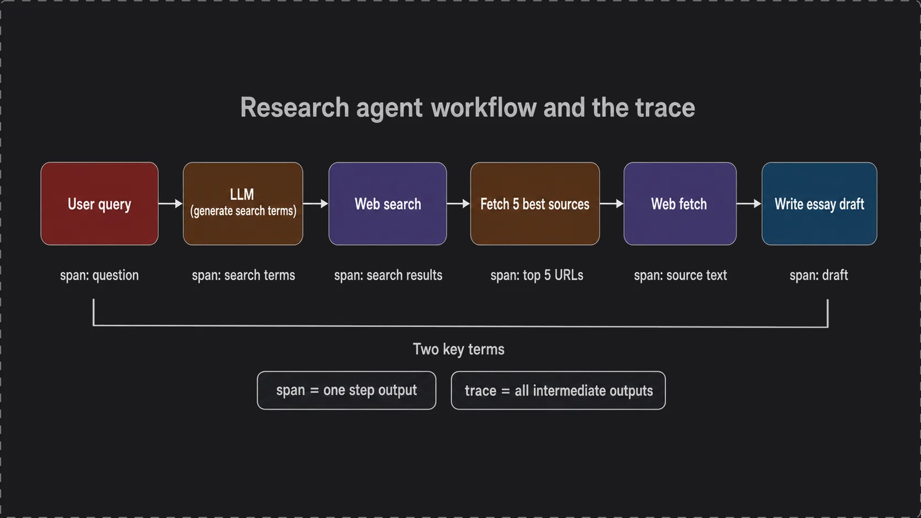Select the Write essay draft box

pyautogui.click(x=819, y=204)
